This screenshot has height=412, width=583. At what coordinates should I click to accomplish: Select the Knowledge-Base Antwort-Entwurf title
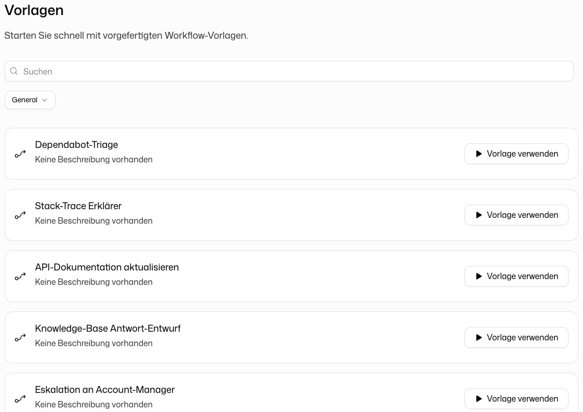(108, 328)
